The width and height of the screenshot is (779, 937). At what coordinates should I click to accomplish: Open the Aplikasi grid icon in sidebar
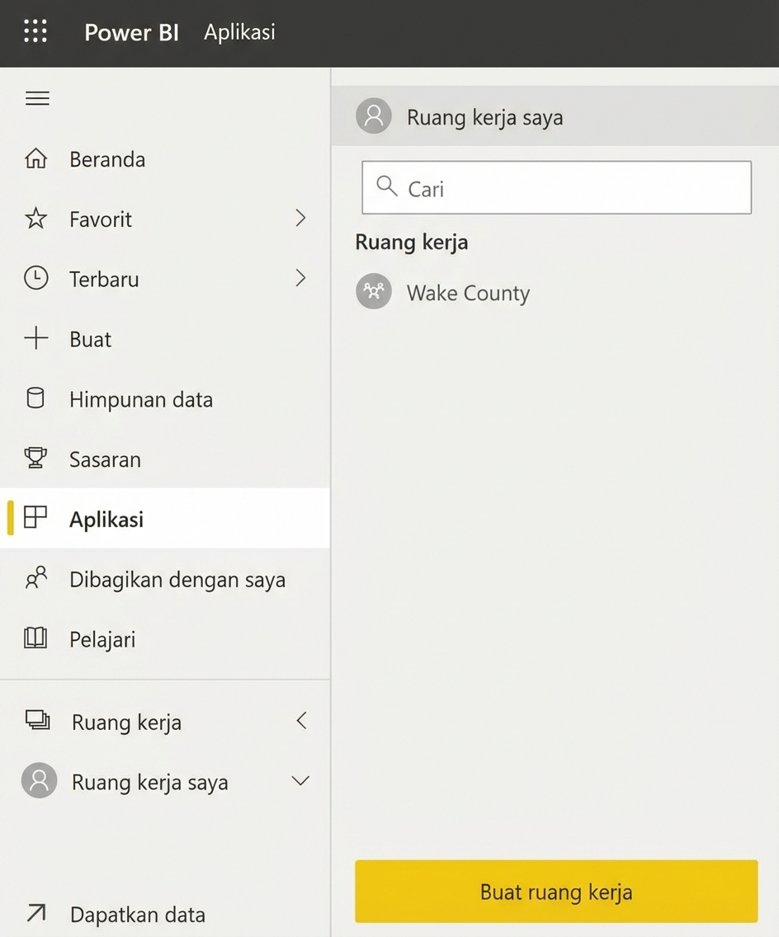(36, 519)
